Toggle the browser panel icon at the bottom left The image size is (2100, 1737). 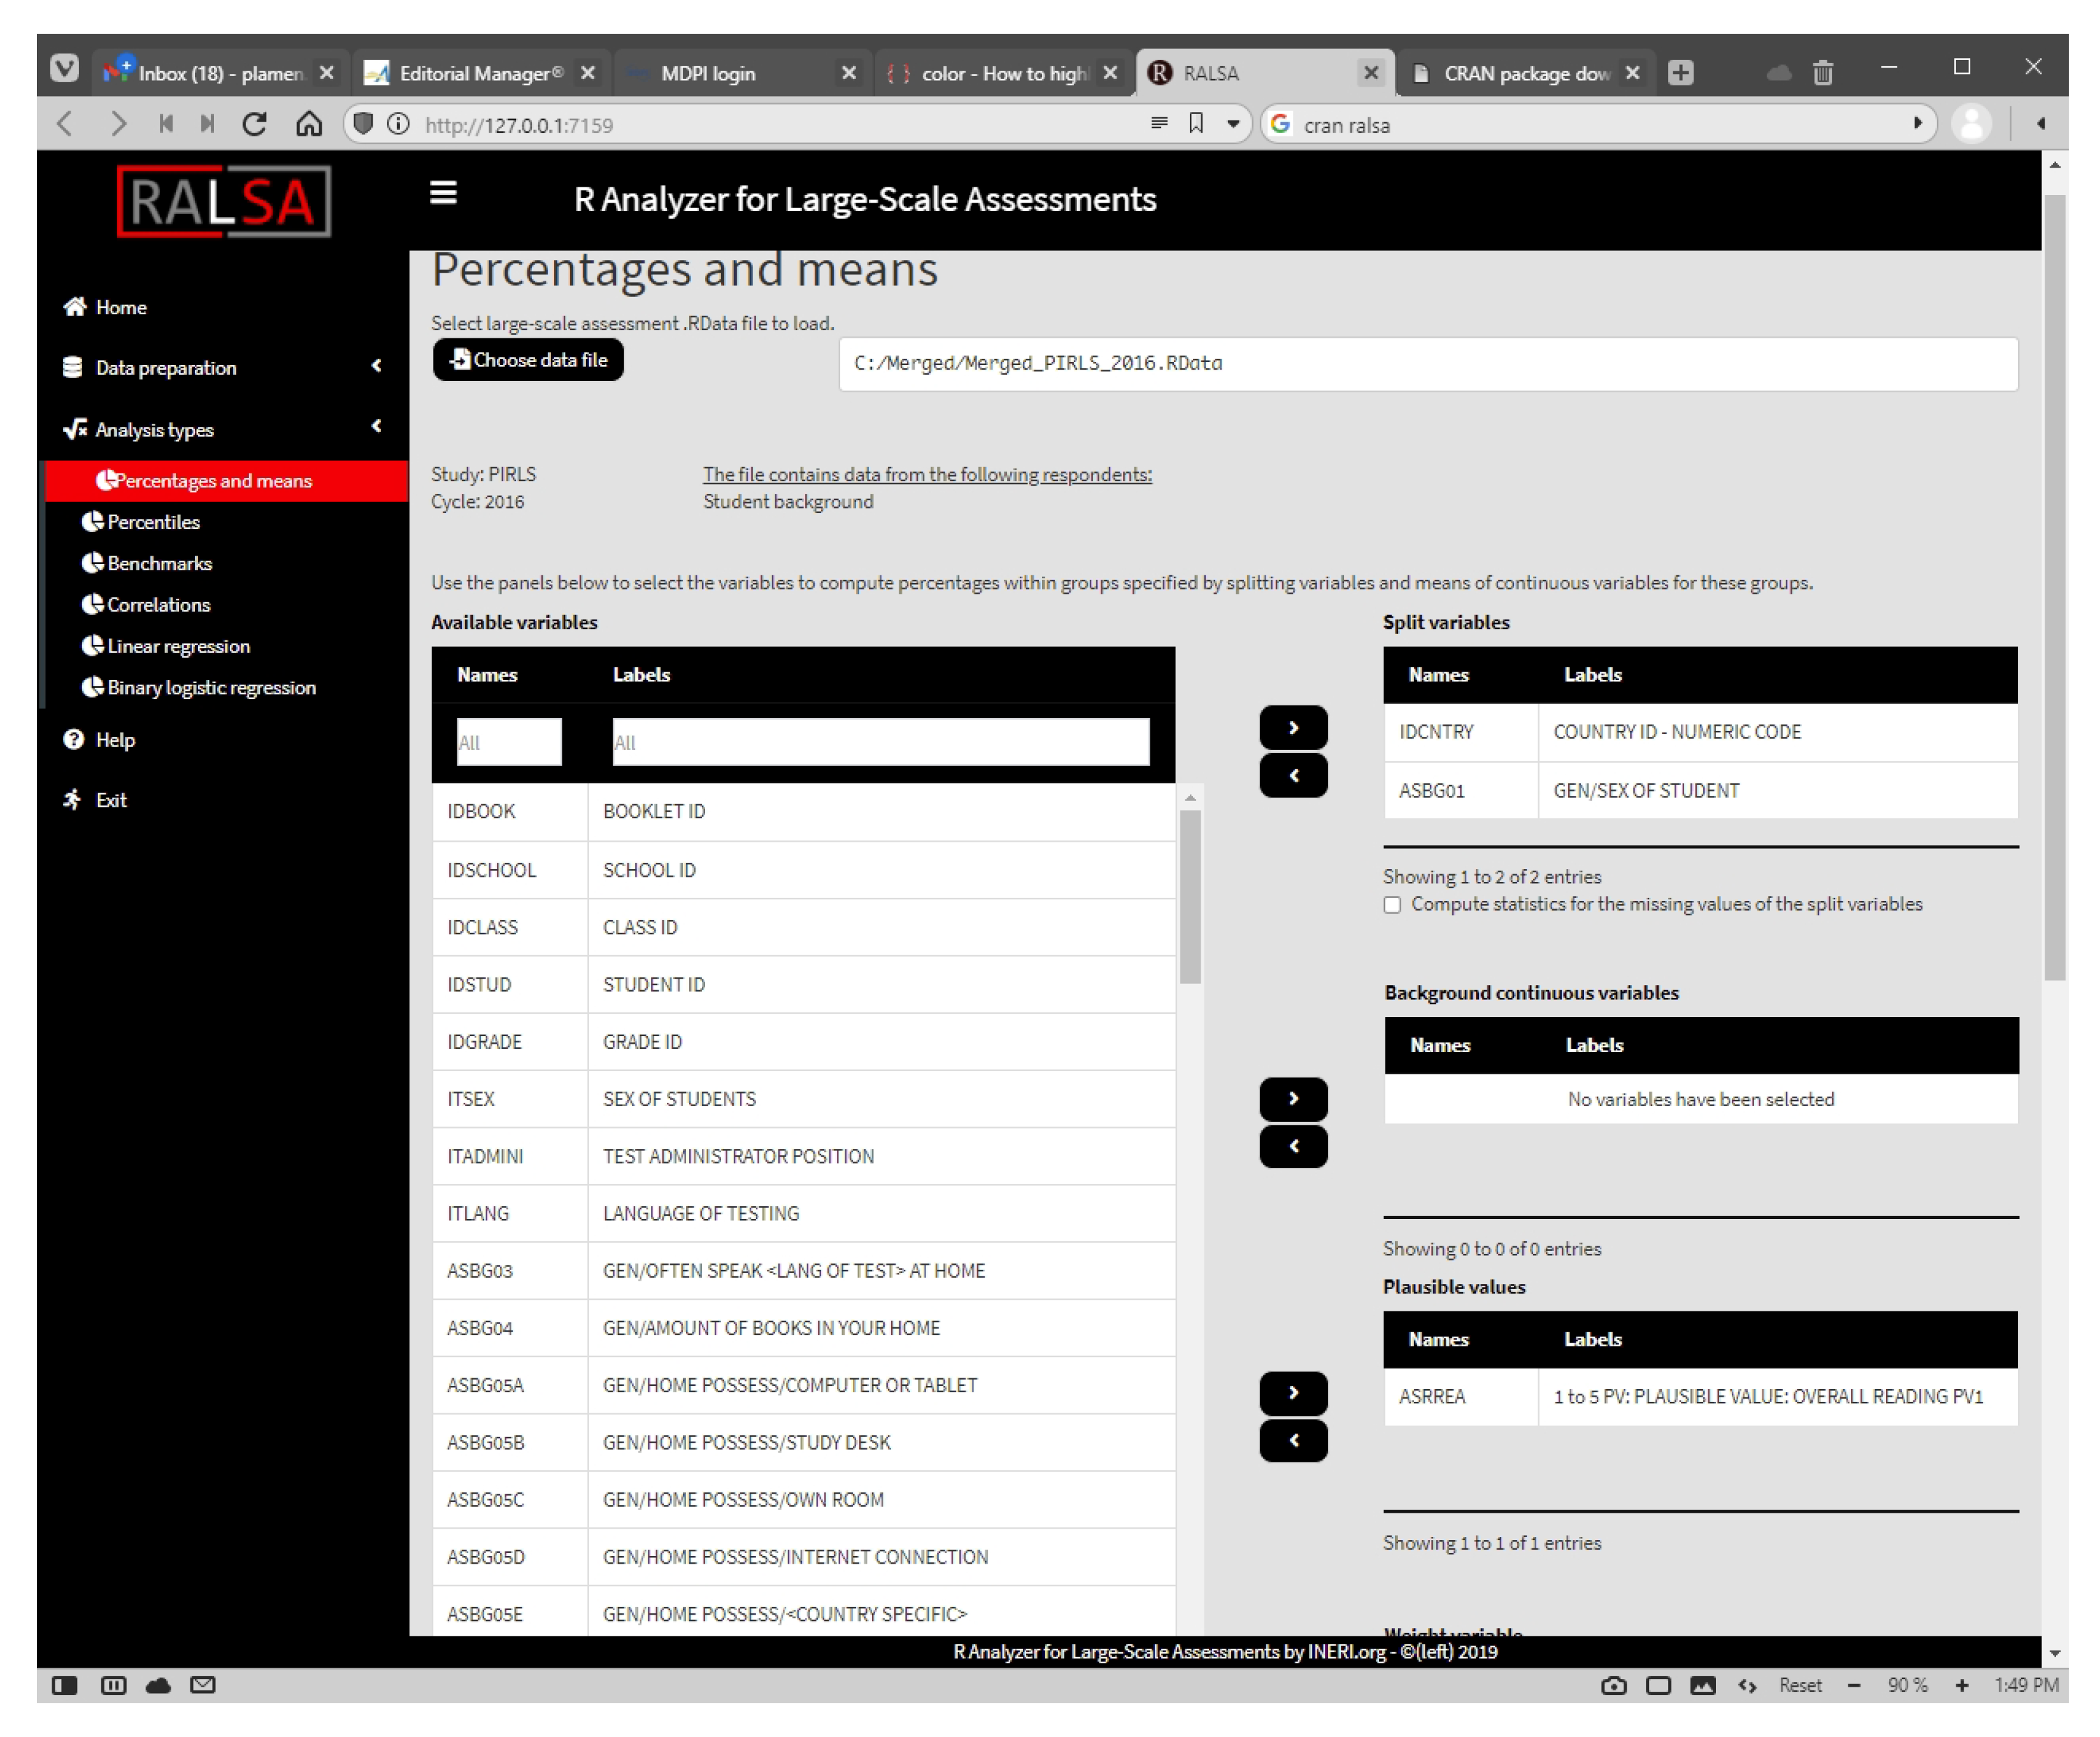click(x=65, y=1685)
